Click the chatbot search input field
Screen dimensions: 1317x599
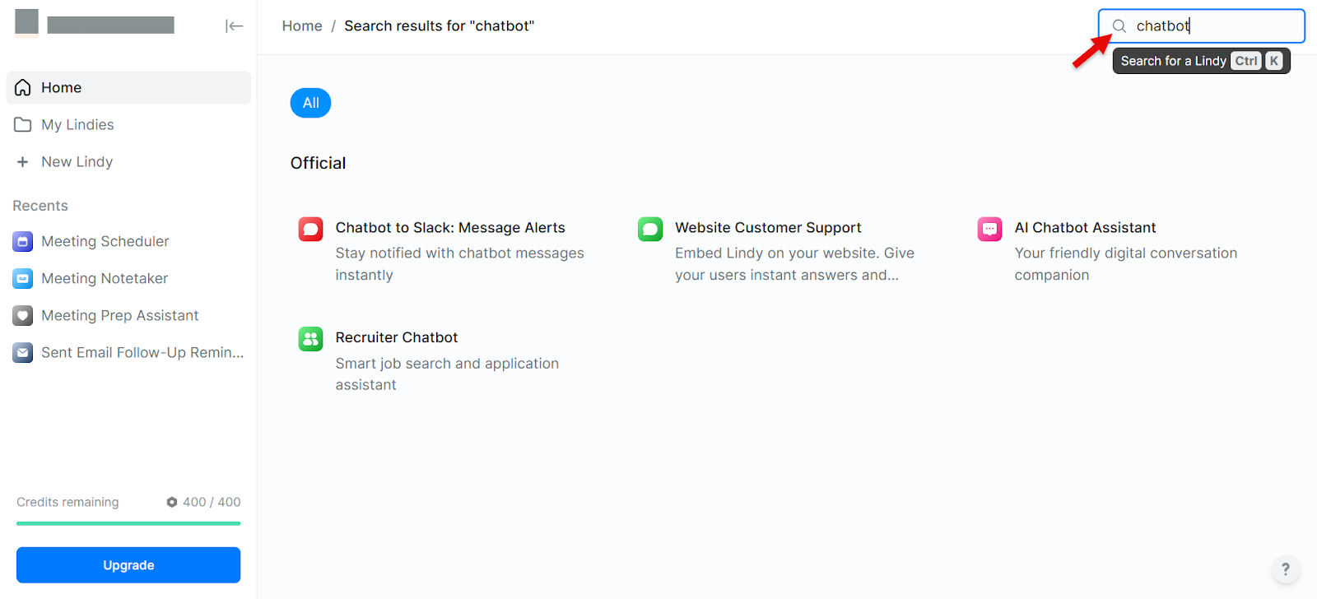click(1202, 26)
